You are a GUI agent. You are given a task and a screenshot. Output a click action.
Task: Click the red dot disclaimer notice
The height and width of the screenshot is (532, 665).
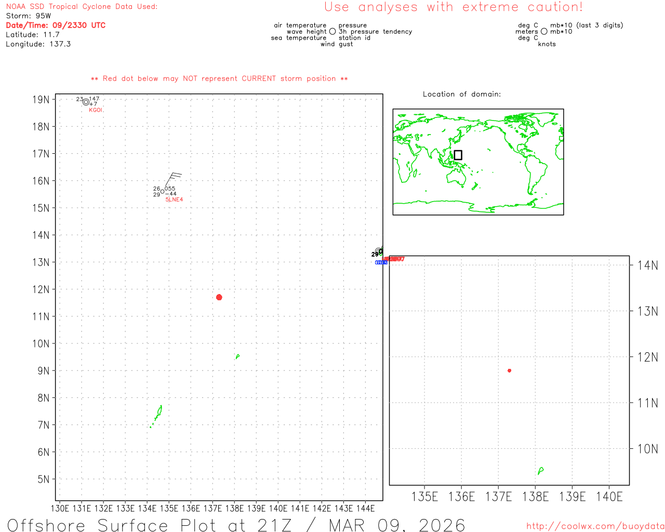coord(219,79)
